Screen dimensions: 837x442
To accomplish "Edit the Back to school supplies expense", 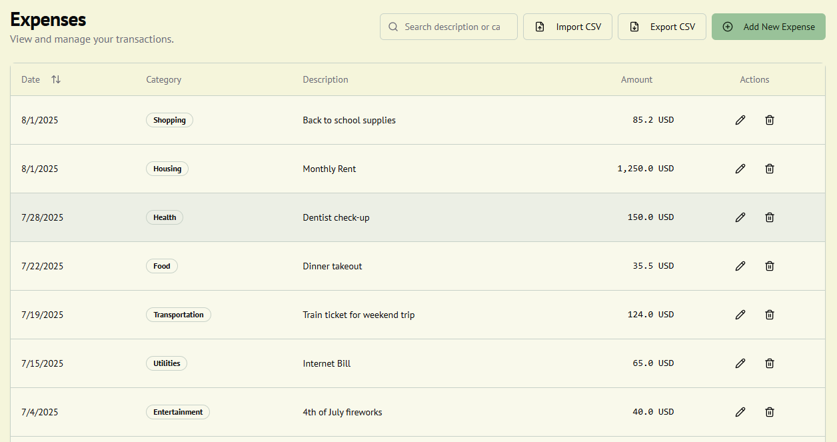I will (740, 120).
